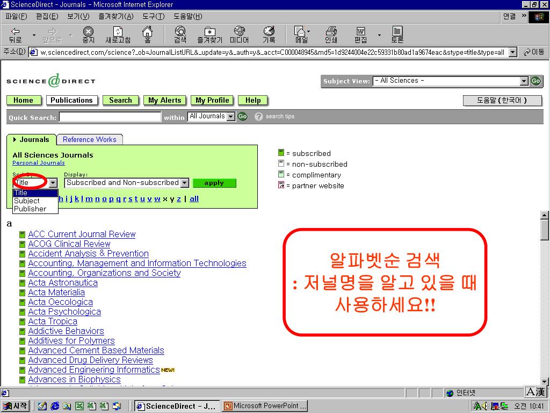The width and height of the screenshot is (550, 413).
Task: Click the Back (뒤로) toolbar icon
Action: click(15, 35)
